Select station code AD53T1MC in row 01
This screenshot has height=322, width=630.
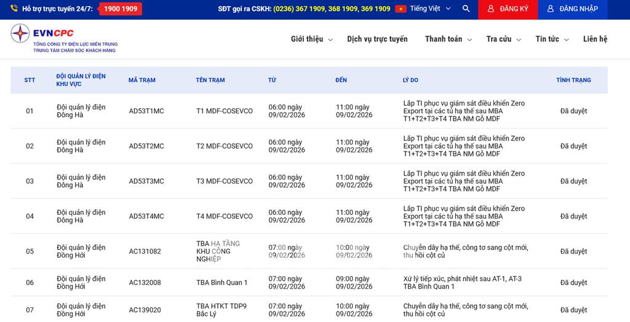point(146,111)
